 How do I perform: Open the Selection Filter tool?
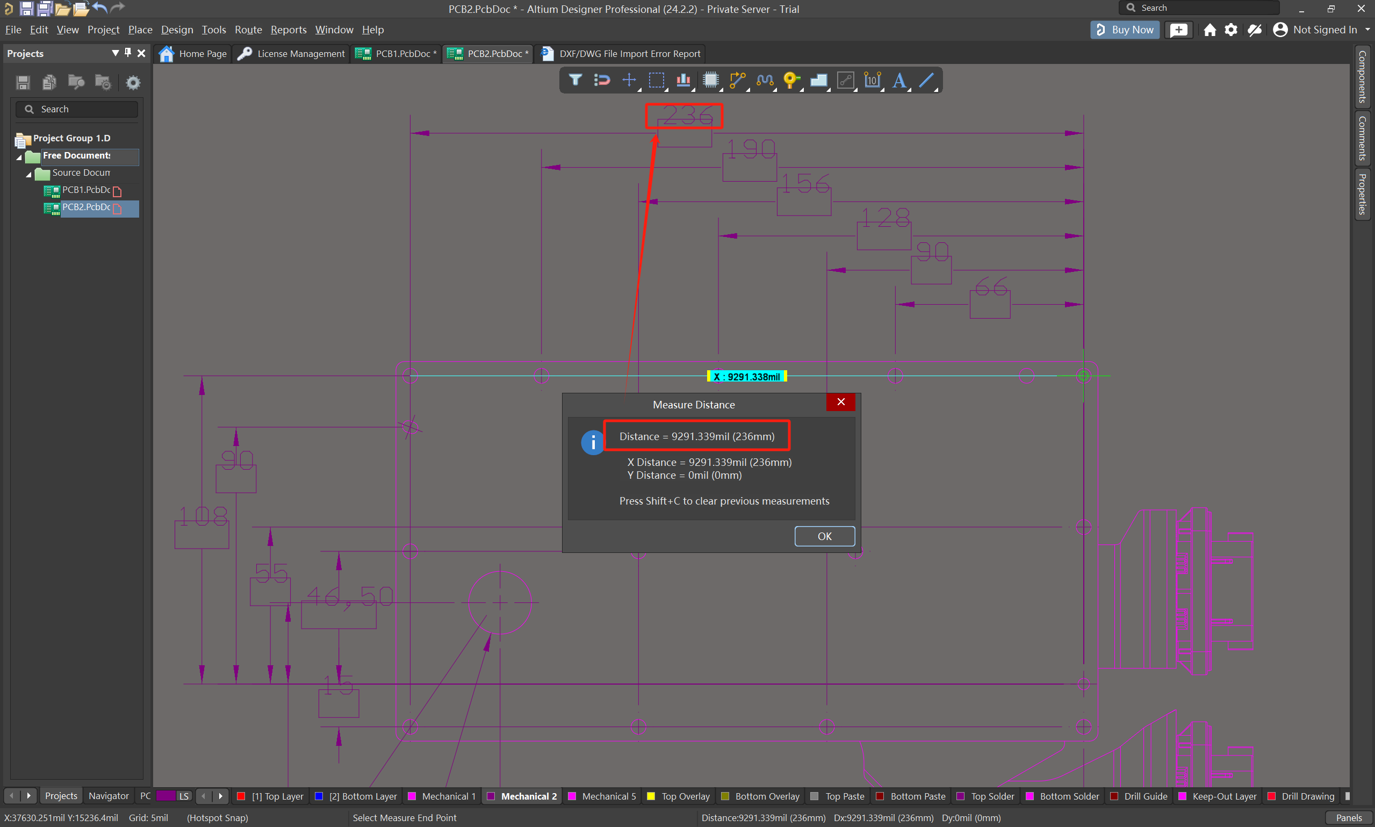(575, 80)
